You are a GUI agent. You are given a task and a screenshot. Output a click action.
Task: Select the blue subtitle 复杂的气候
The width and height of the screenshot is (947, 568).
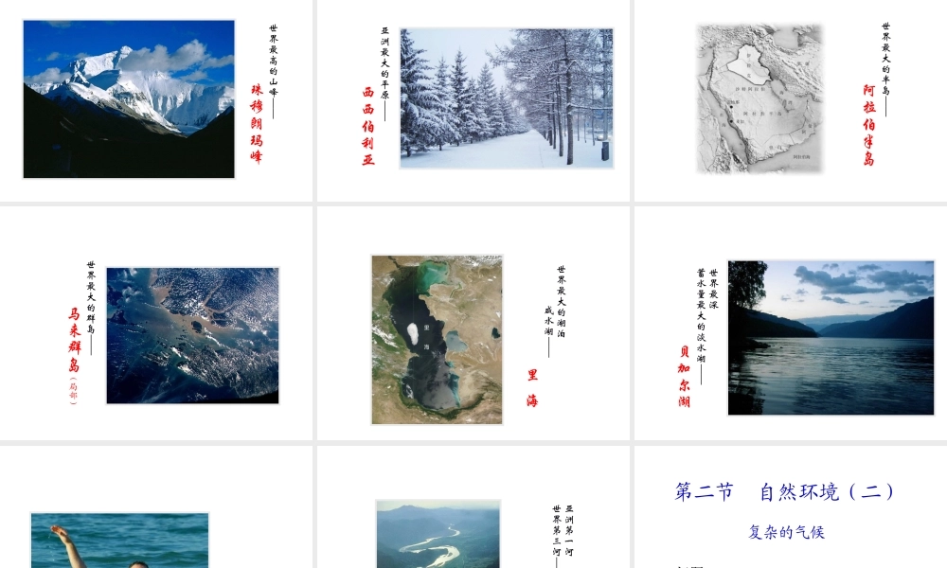[x=786, y=532]
